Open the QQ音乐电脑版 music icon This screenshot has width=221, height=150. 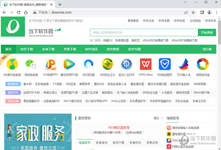pyautogui.click(x=12, y=64)
